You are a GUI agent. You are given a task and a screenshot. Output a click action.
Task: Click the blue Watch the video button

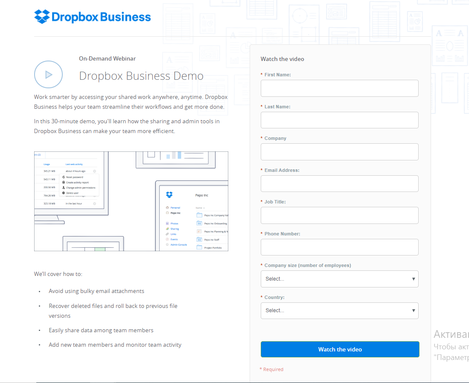point(340,349)
